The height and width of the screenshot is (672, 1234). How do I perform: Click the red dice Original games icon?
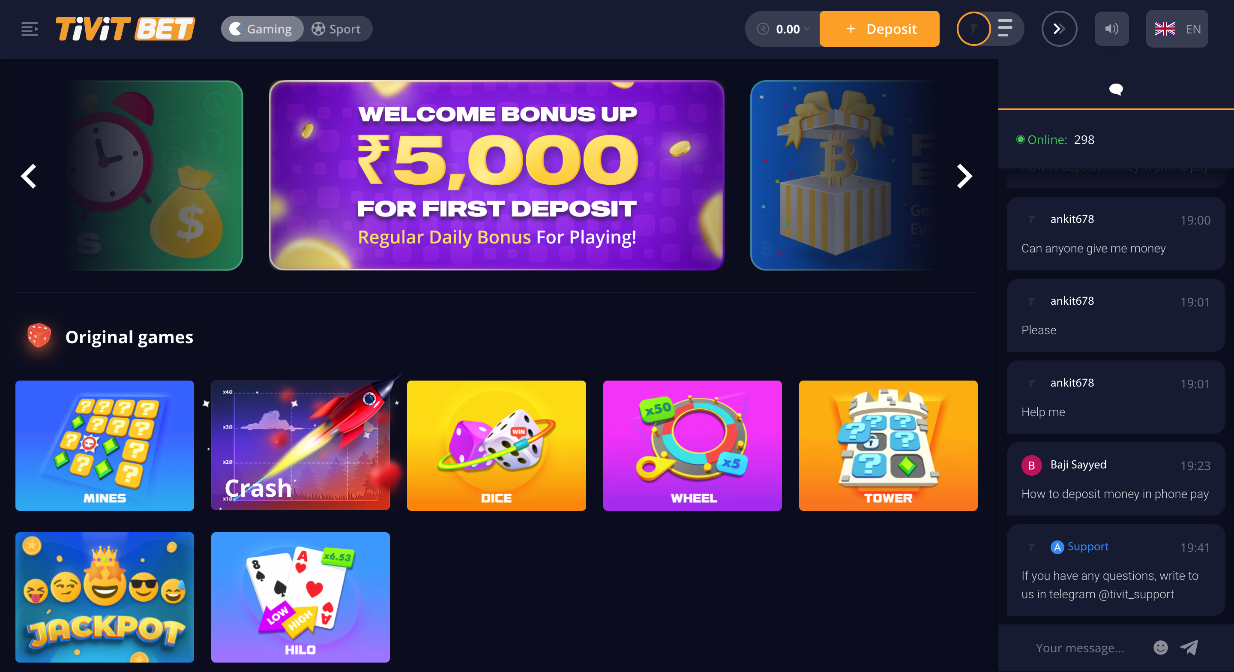pos(39,336)
